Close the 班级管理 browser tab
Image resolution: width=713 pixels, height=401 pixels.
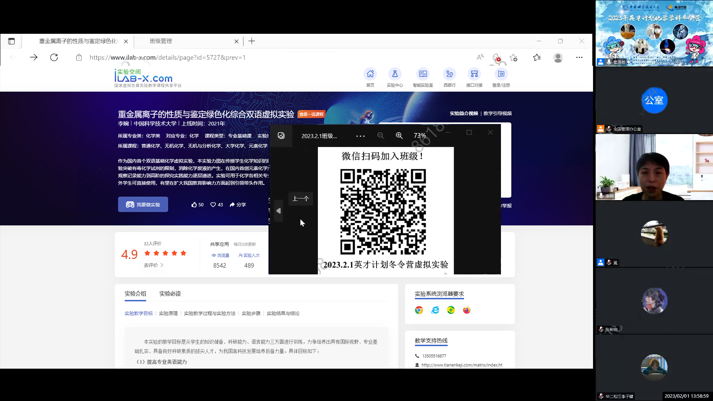click(x=237, y=41)
